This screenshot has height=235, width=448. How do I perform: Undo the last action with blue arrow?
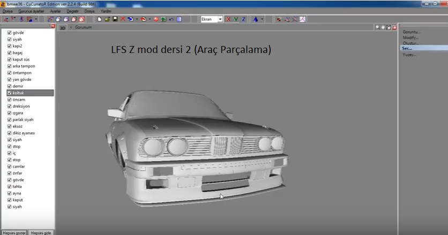pyautogui.click(x=171, y=19)
